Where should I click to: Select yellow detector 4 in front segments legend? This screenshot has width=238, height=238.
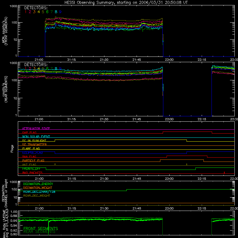coord(39,12)
